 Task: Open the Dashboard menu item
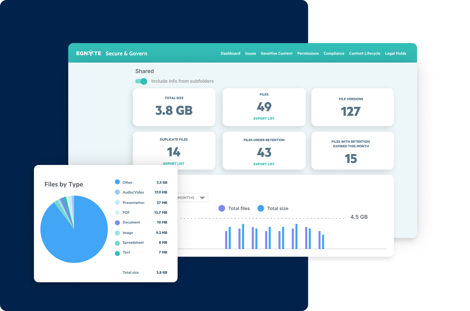click(x=230, y=53)
